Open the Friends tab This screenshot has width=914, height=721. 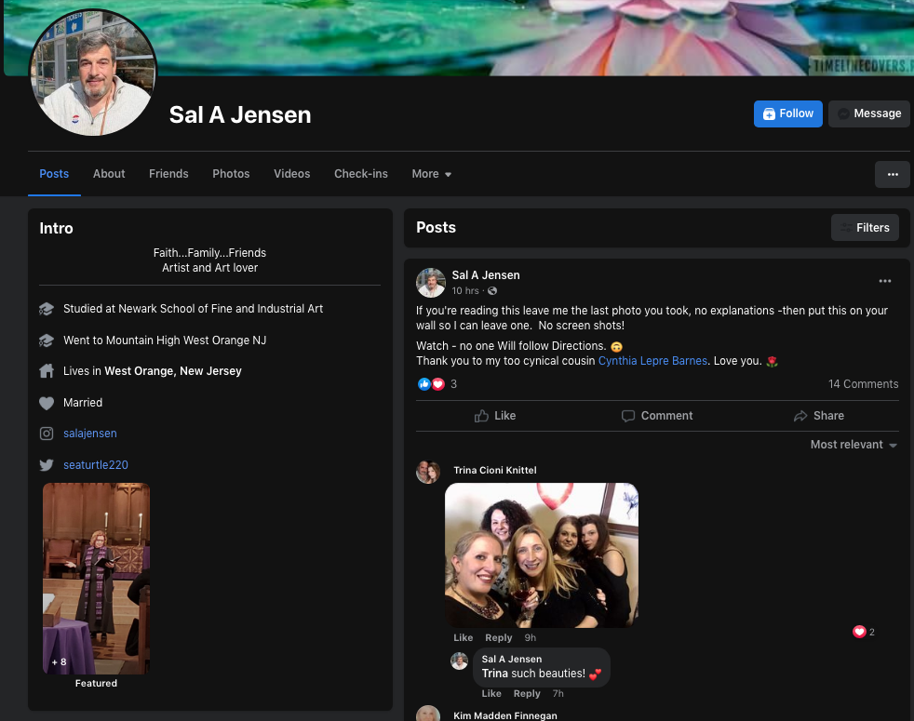tap(168, 174)
